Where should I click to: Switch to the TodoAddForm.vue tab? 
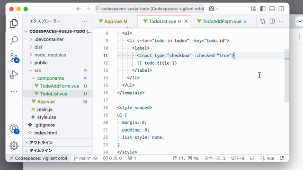click(223, 21)
